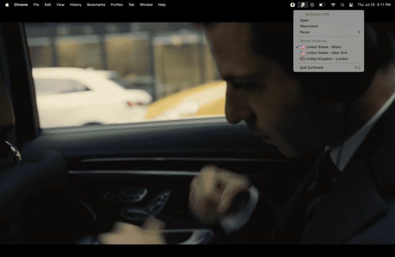Open the Wi-Fi status menu
The image size is (395, 257).
pos(333,5)
